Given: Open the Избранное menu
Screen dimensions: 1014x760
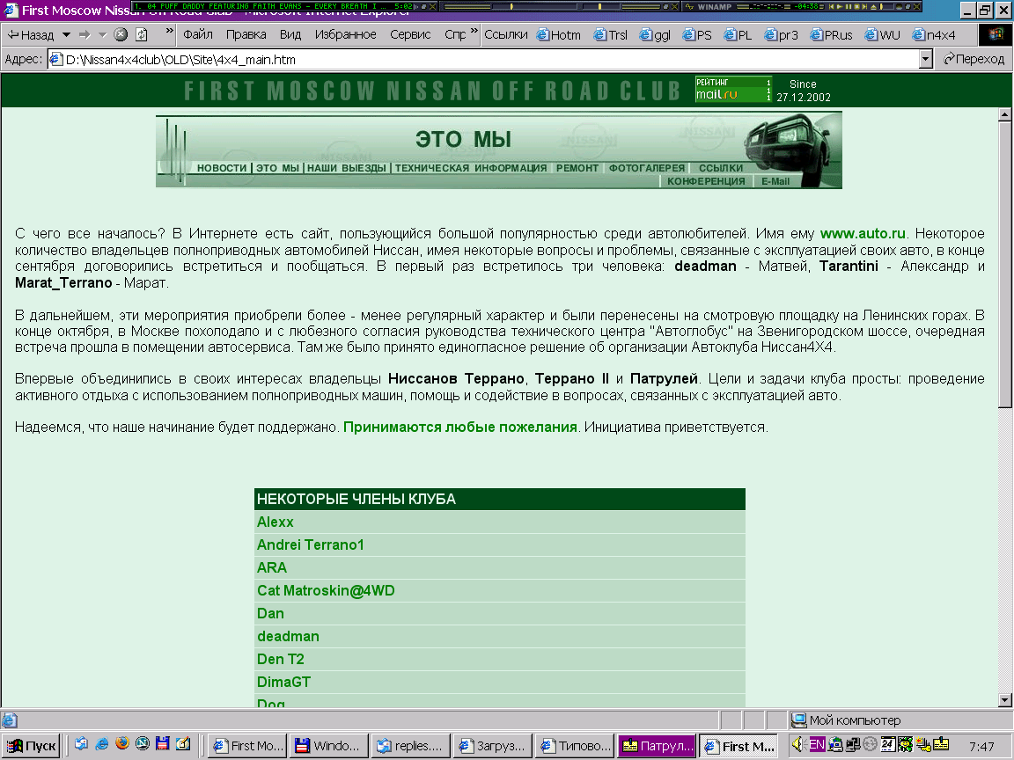Looking at the screenshot, I should click(345, 35).
